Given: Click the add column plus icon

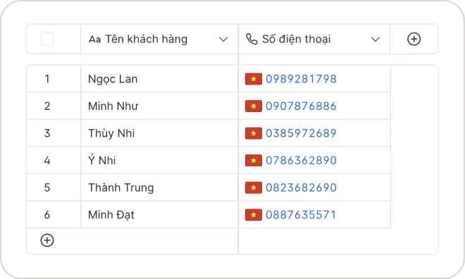Looking at the screenshot, I should click(x=414, y=39).
